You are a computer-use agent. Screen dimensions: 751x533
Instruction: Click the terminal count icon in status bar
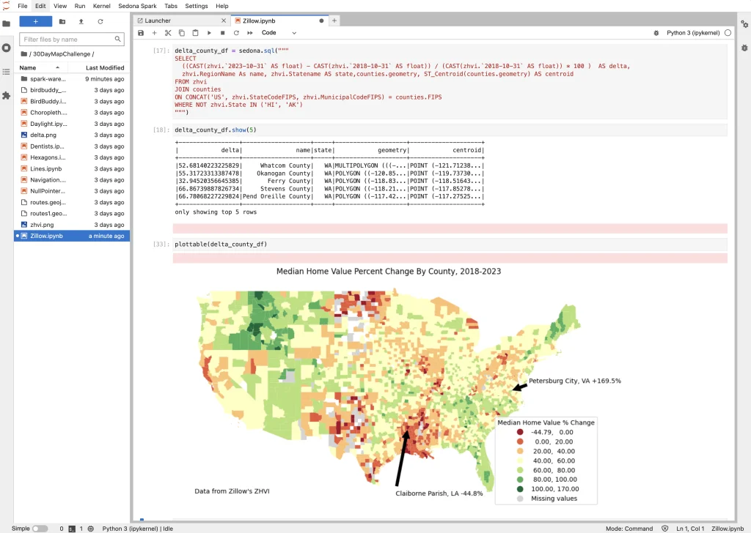[x=72, y=529]
